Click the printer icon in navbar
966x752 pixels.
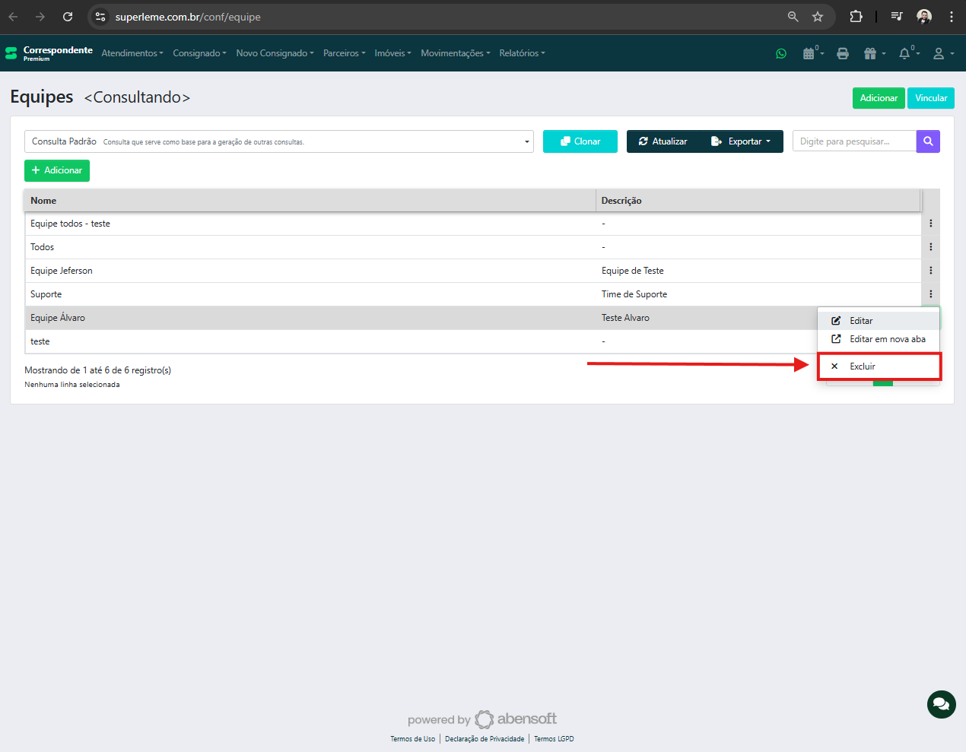pos(843,53)
